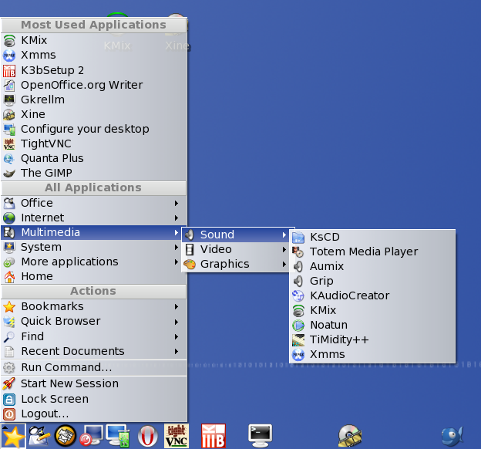Screen dimensions: 481x449
Task: Launch Xmms from the Sound submenu
Action: (x=372, y=355)
